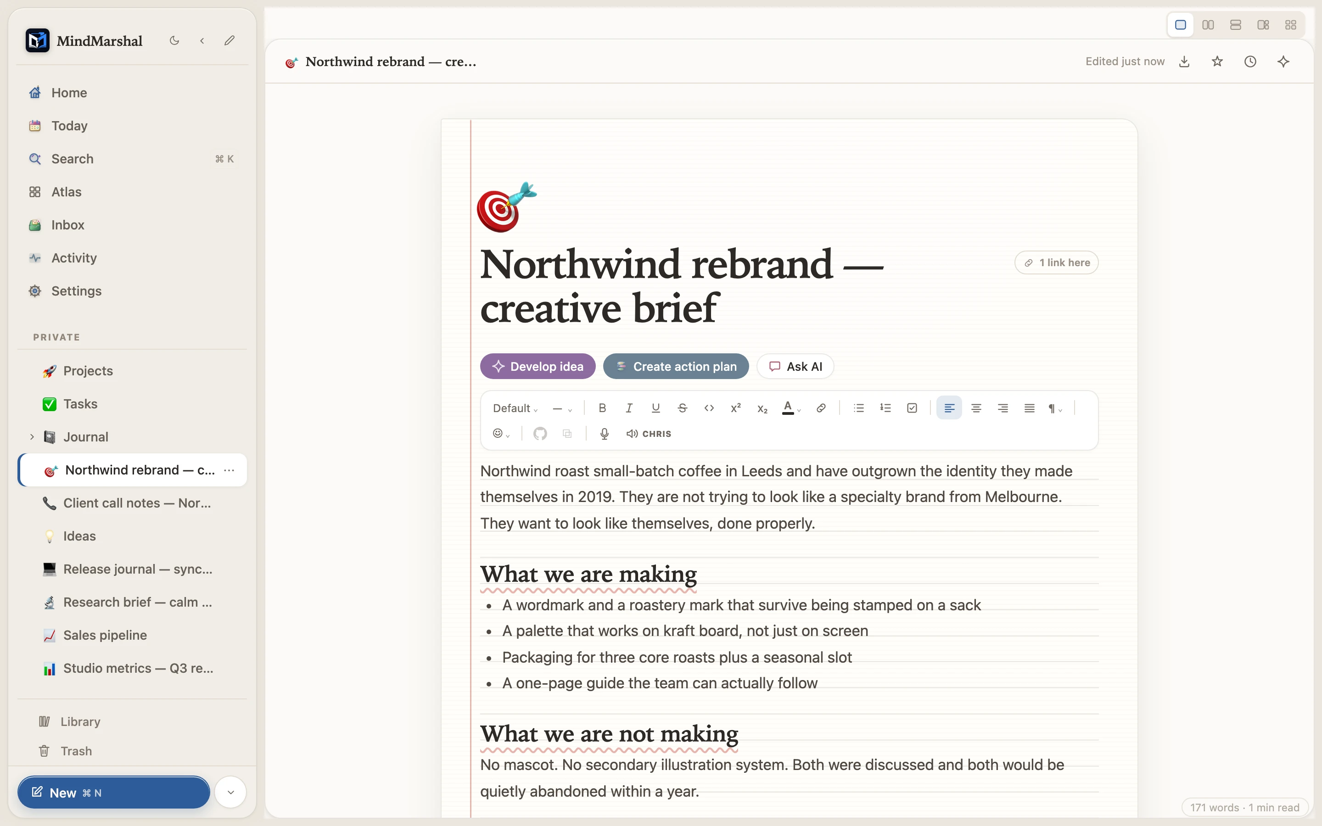Open the Trash

point(132,751)
